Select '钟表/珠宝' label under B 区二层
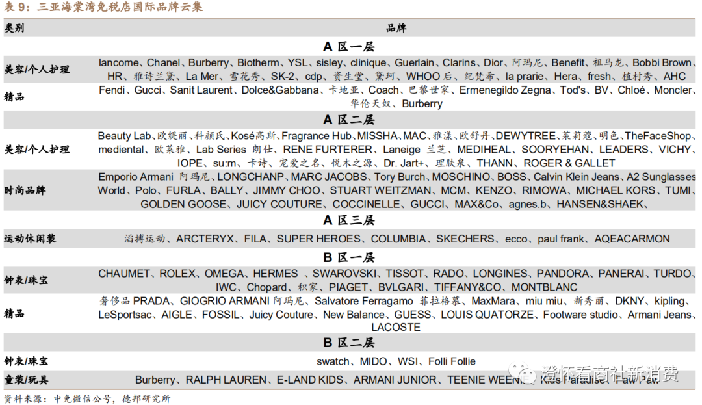 (26, 361)
